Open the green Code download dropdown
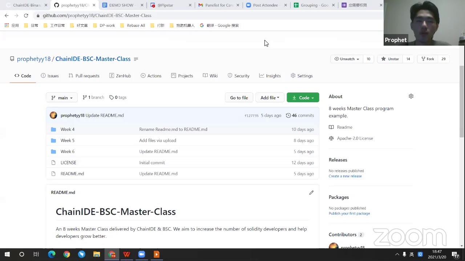 (x=303, y=98)
